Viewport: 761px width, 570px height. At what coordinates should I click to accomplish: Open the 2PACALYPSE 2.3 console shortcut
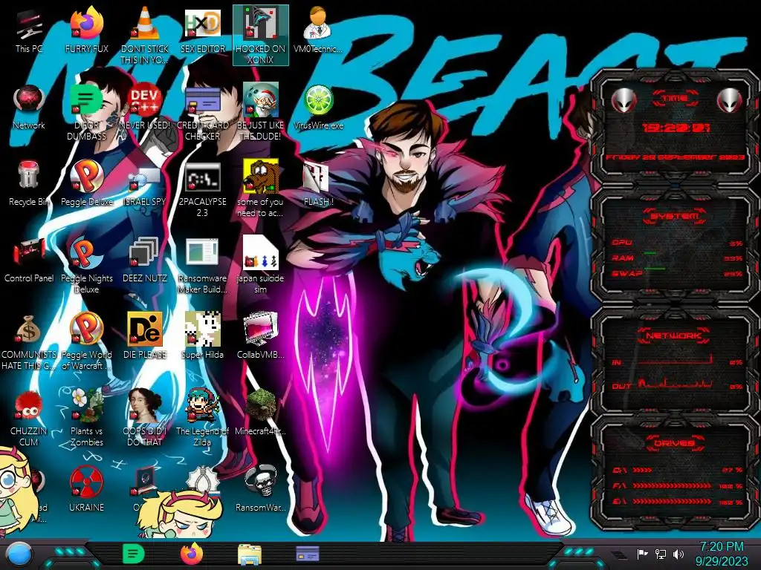(202, 189)
